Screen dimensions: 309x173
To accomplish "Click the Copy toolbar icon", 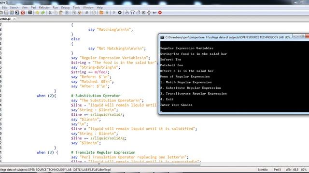I will [x=56, y=12].
